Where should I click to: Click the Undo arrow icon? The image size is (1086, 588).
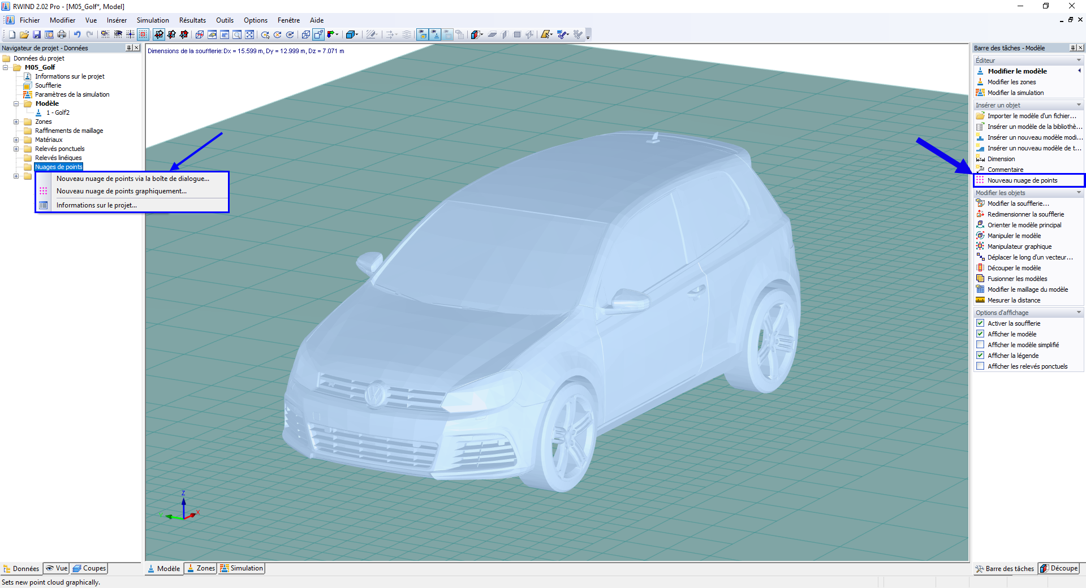(x=77, y=34)
